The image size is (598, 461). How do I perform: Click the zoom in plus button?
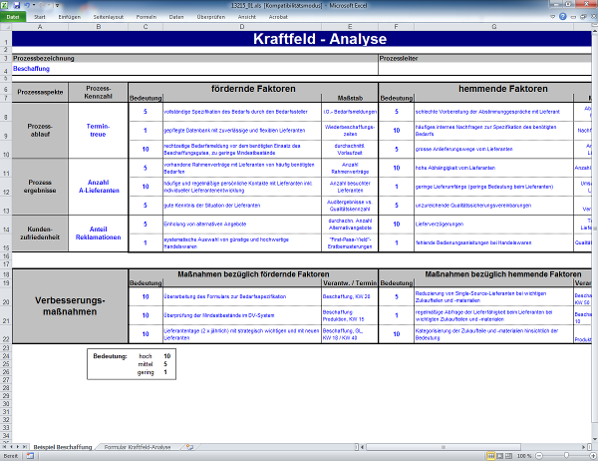click(x=591, y=456)
